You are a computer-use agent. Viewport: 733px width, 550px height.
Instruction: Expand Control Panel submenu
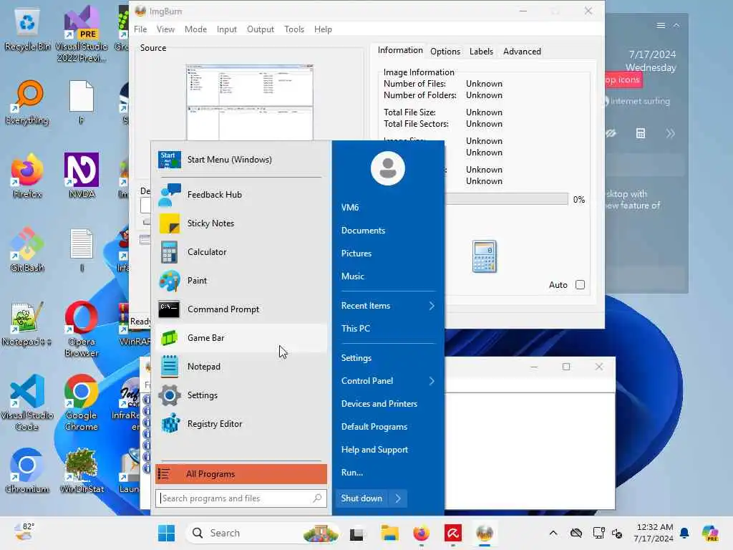388,381
